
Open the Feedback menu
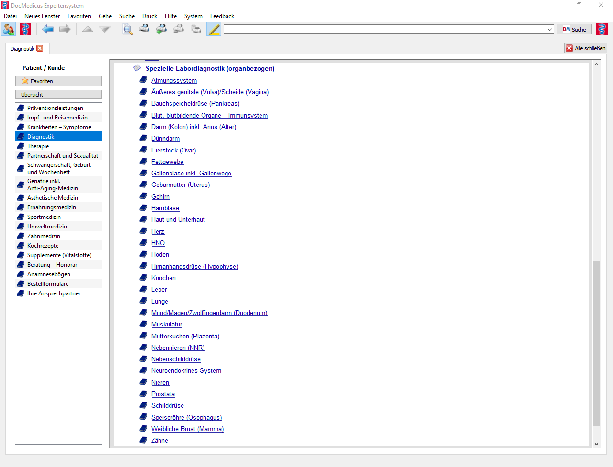pyautogui.click(x=222, y=16)
